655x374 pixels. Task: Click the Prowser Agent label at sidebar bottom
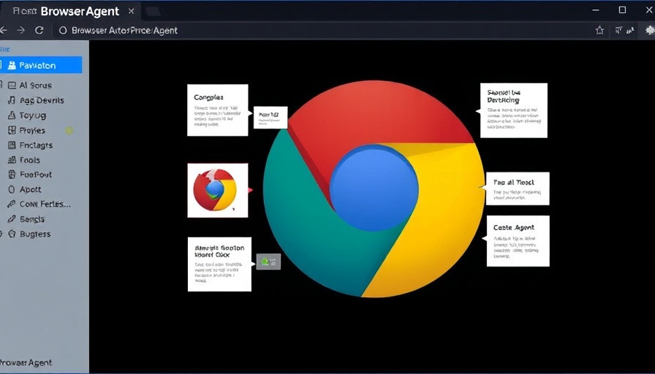[26, 363]
